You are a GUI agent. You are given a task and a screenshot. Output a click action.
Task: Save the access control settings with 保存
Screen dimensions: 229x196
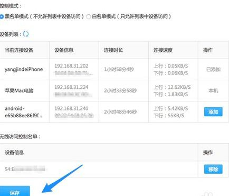pos(15,191)
